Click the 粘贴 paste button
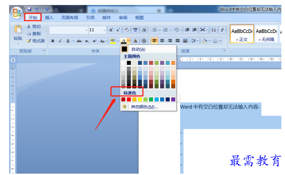 click(x=18, y=32)
